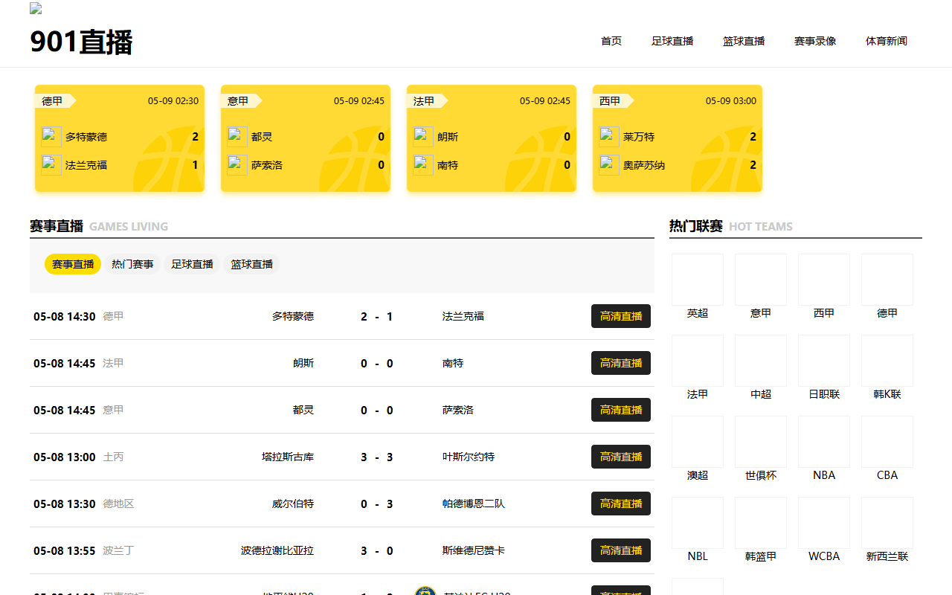Click 威尔伯特 team name in match list
The image size is (952, 595).
(x=293, y=504)
